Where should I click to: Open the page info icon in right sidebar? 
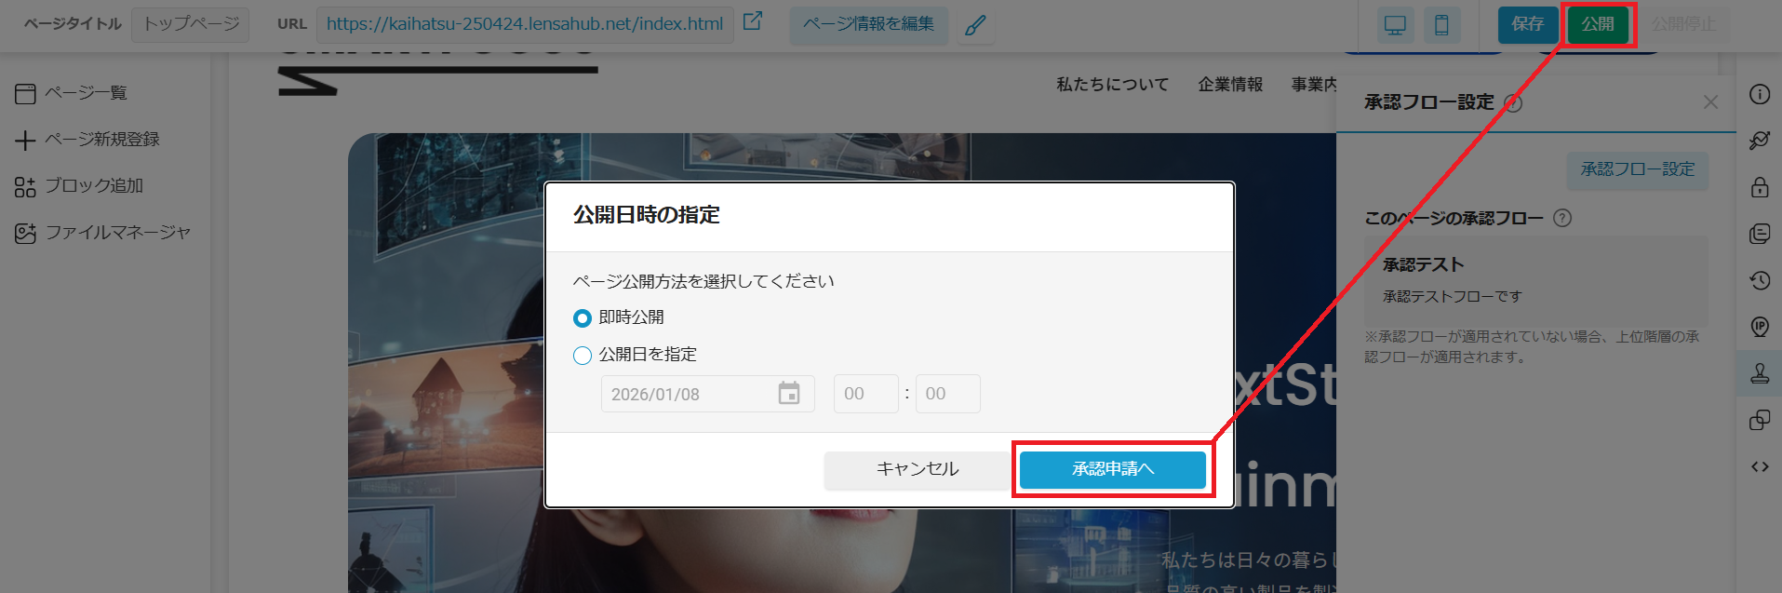tap(1759, 94)
